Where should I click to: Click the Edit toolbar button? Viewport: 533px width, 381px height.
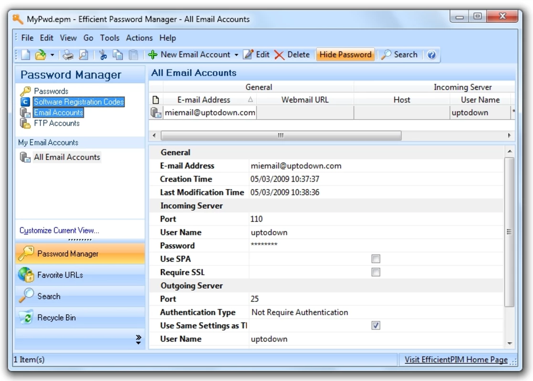tap(257, 55)
